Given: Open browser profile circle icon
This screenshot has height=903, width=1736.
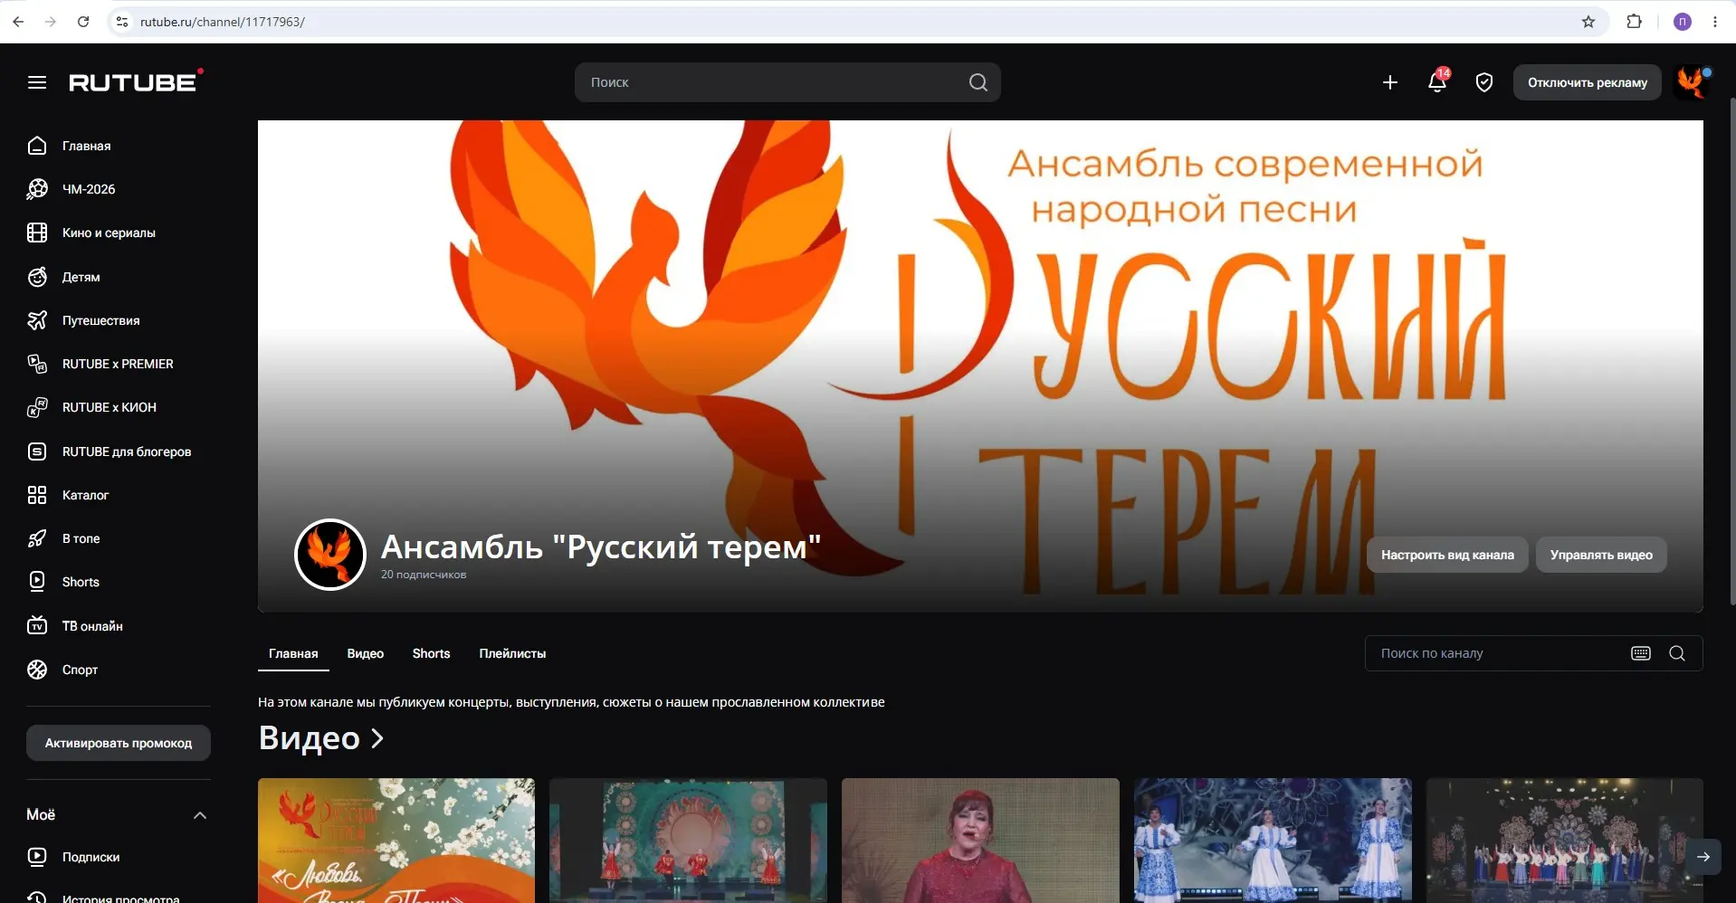Looking at the screenshot, I should [1683, 22].
